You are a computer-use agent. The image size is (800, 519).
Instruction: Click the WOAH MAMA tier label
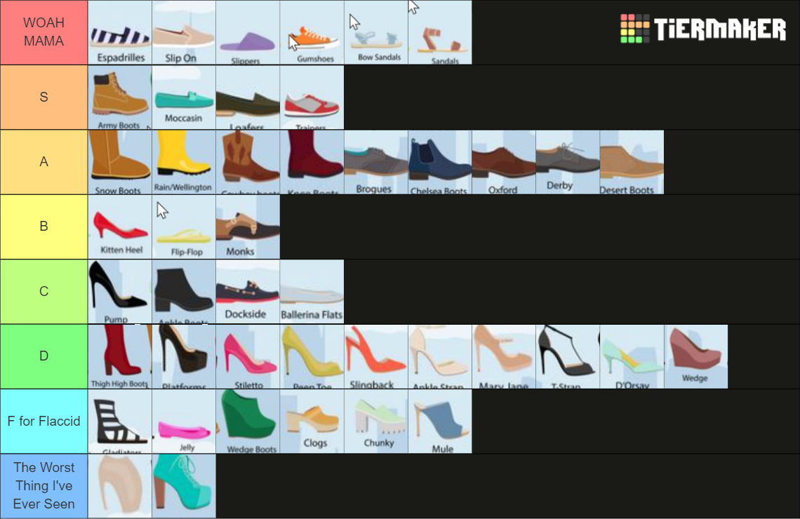(44, 33)
